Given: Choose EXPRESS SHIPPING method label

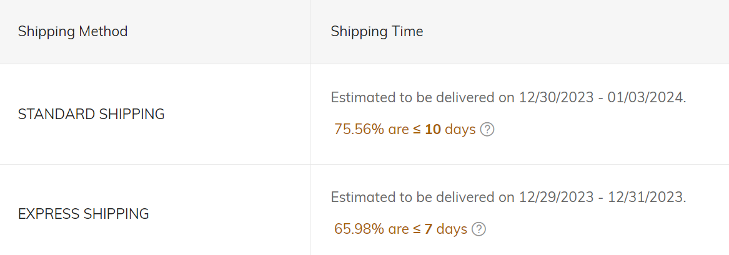Looking at the screenshot, I should [84, 214].
